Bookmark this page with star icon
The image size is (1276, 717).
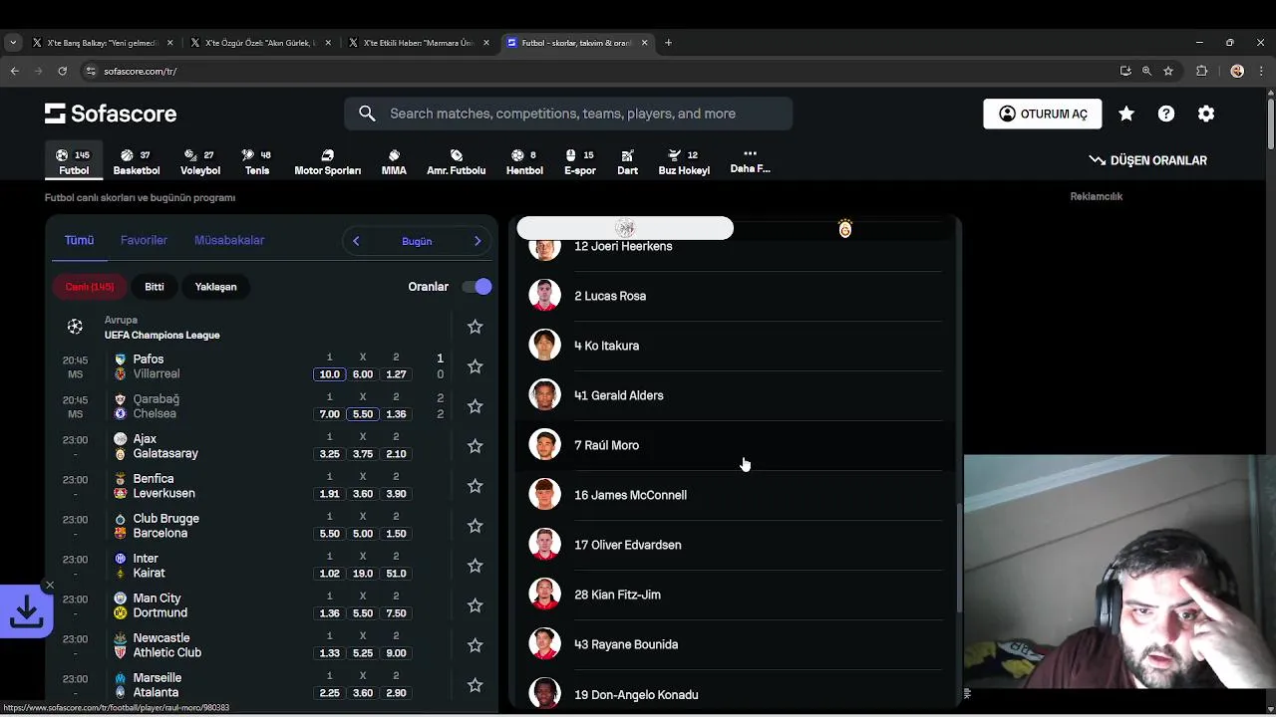click(x=1168, y=71)
